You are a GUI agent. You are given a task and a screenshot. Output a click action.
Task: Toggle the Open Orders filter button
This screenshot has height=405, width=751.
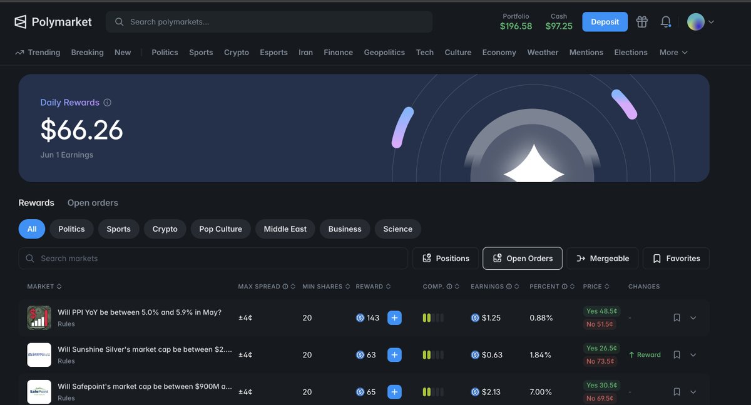(523, 259)
